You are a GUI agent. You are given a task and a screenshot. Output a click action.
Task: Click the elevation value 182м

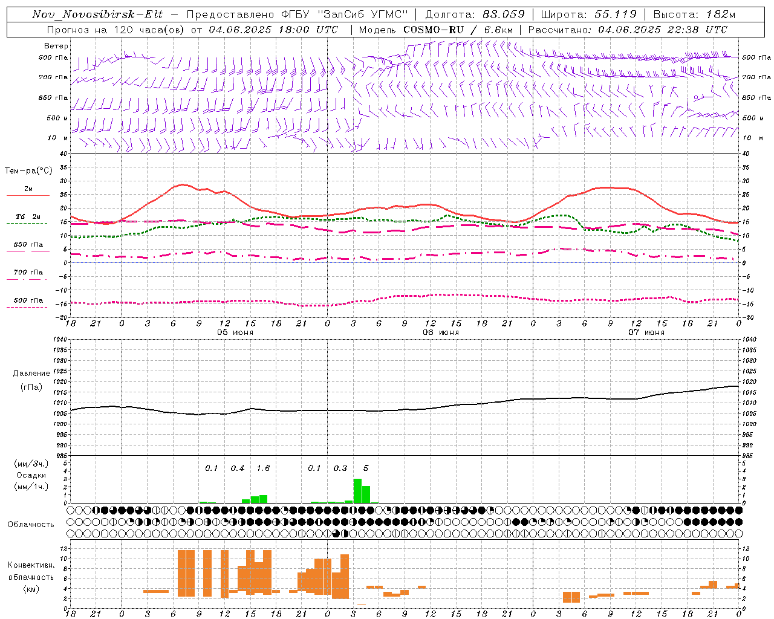click(x=720, y=15)
